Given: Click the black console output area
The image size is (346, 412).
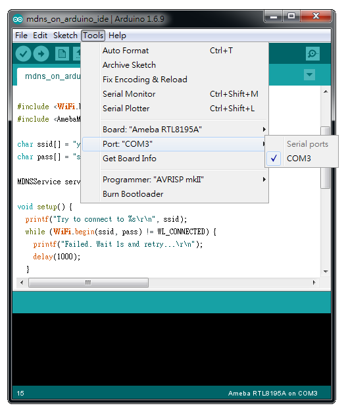Looking at the screenshot, I should [172, 349].
